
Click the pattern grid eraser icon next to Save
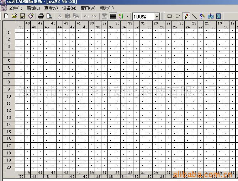click(31, 16)
